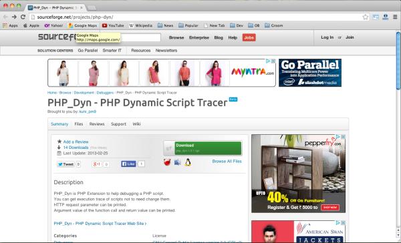Switch to the Reviews tab
401x243 pixels.
97,124
